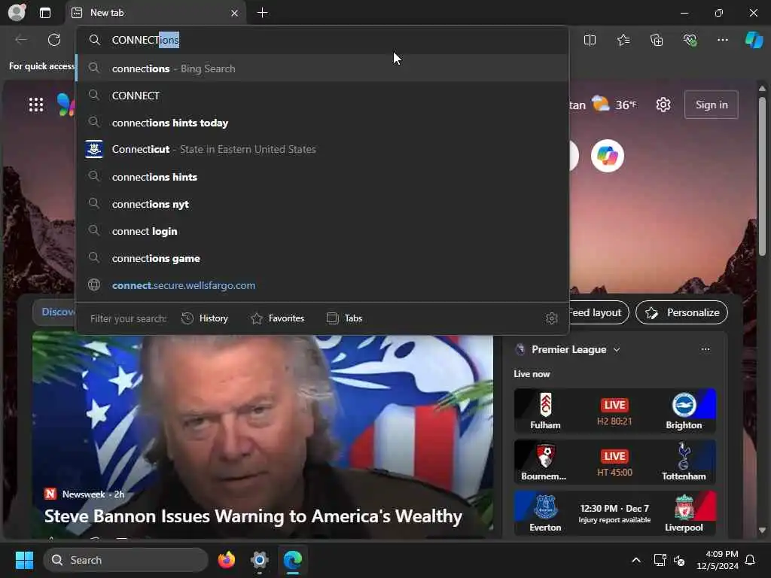
Task: Select 'connections hints today' suggestion
Action: [x=322, y=123]
